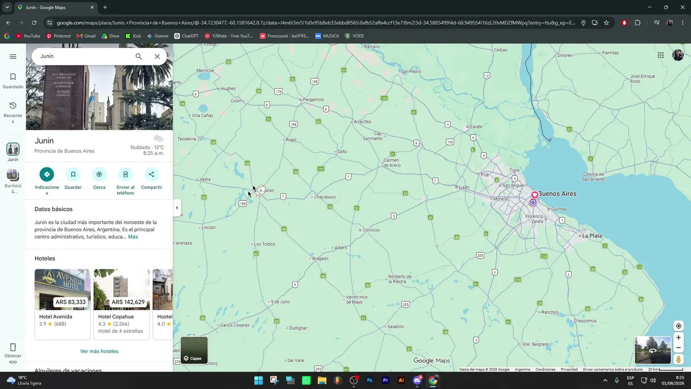691x389 pixels.
Task: View site information in address bar
Action: click(x=50, y=23)
